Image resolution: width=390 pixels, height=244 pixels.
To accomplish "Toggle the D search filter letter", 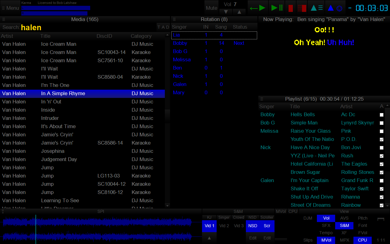I will 168,27.
